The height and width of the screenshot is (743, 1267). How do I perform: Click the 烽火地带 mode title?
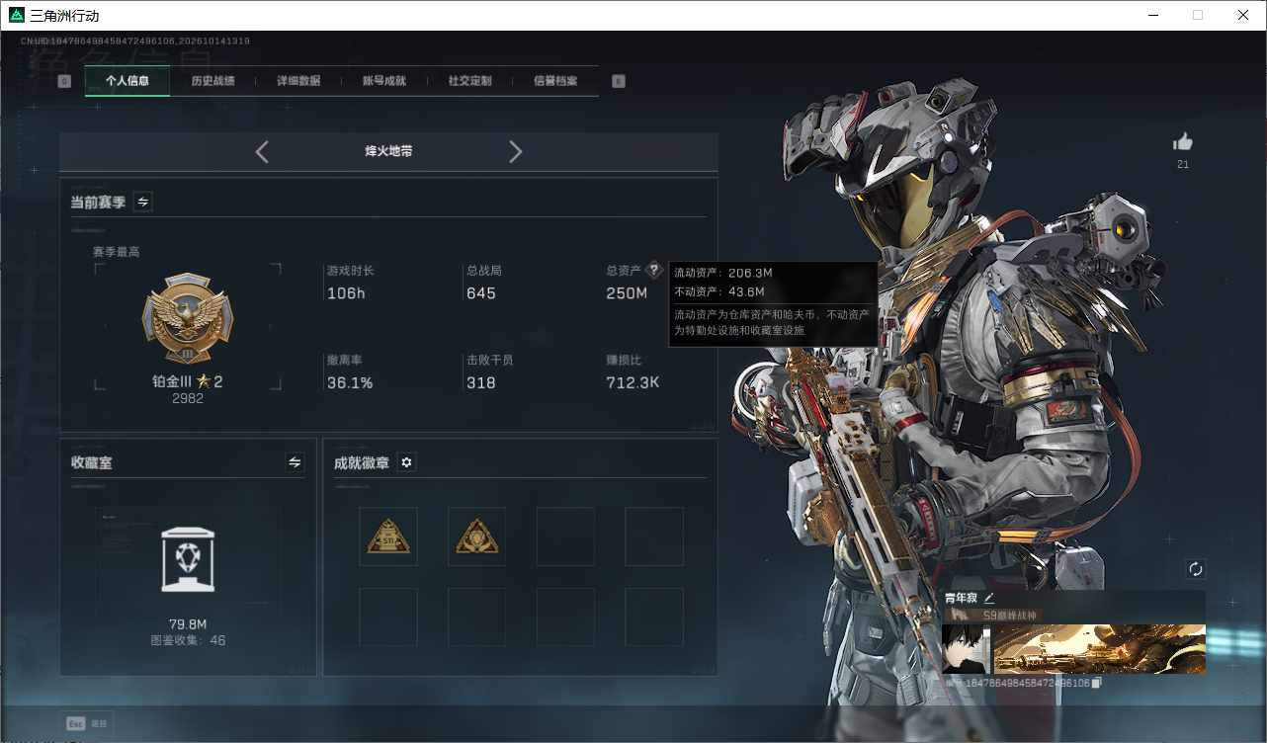point(388,152)
